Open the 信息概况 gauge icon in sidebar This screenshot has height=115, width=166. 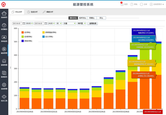click(x=4, y=25)
